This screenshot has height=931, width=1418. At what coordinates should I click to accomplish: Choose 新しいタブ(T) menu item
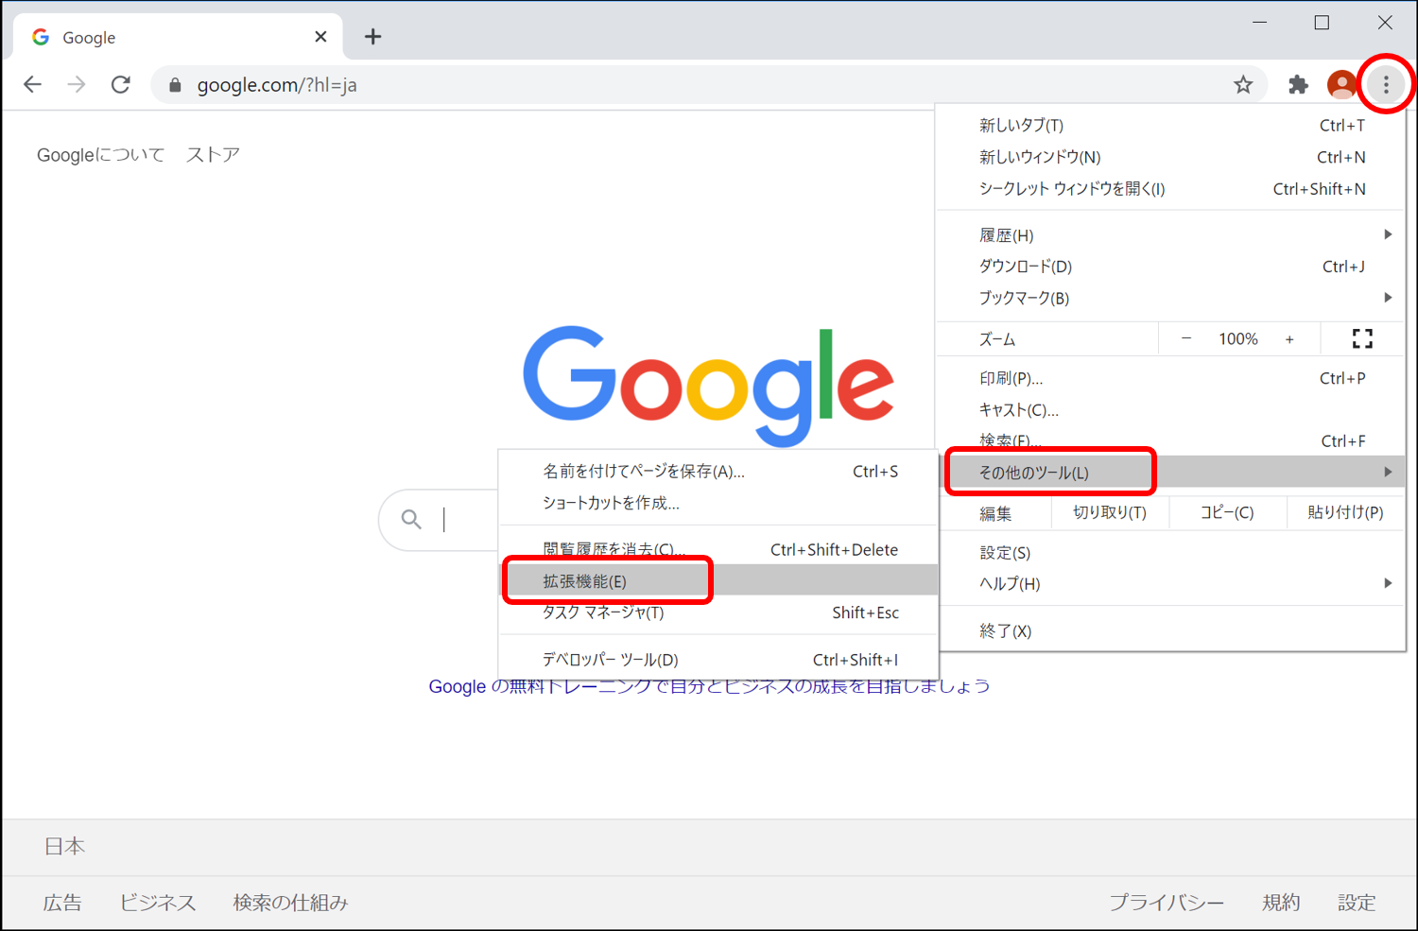click(x=1172, y=126)
